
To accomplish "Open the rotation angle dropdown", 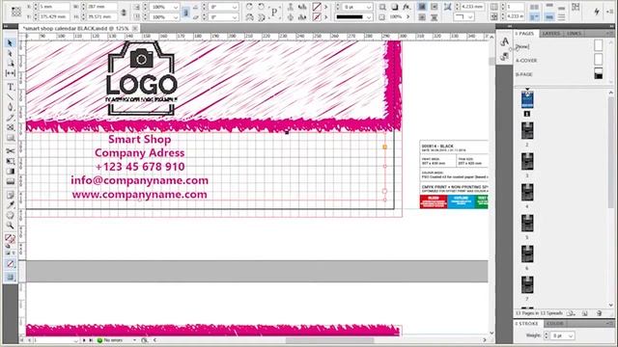I will pyautogui.click(x=235, y=7).
